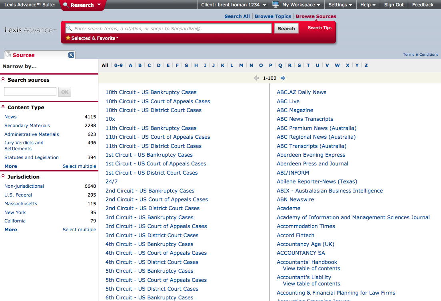View table of contents for Accountants' Handbook
The width and height of the screenshot is (441, 301).
tap(311, 268)
